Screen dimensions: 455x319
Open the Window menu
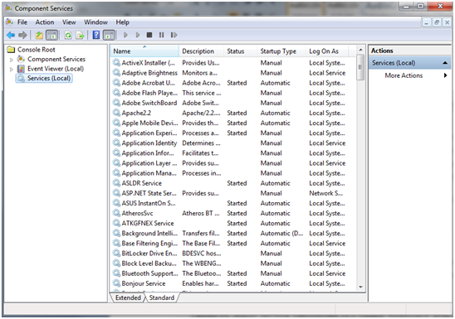(x=95, y=22)
